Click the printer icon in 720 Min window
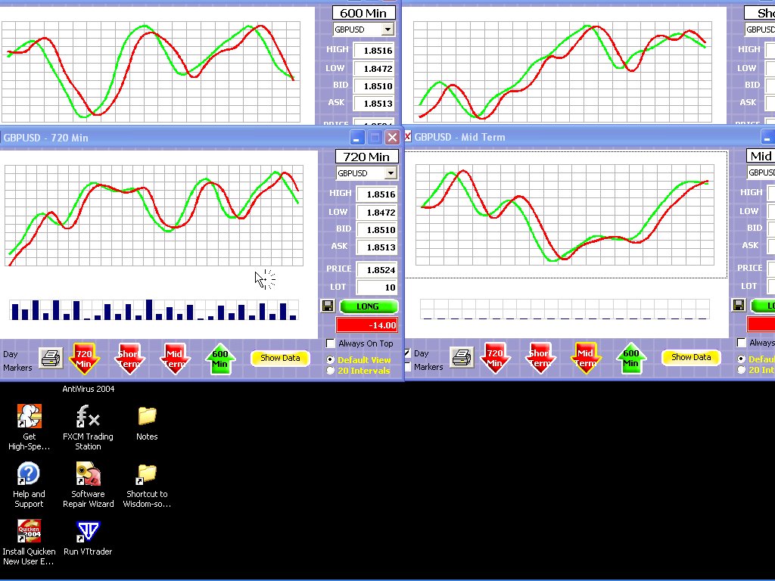Viewport: 775px width, 581px height. tap(51, 358)
